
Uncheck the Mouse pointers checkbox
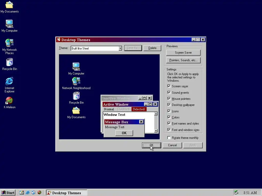tap(169, 99)
